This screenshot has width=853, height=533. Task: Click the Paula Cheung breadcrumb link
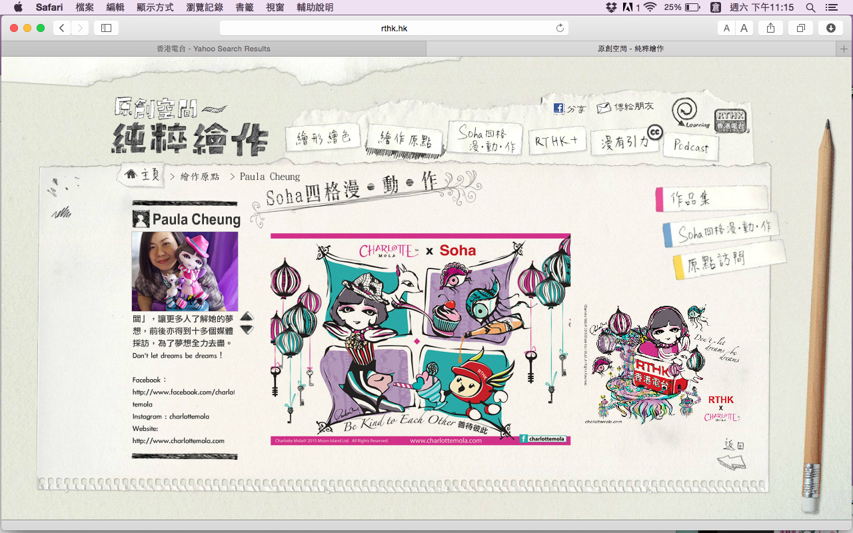pyautogui.click(x=270, y=177)
